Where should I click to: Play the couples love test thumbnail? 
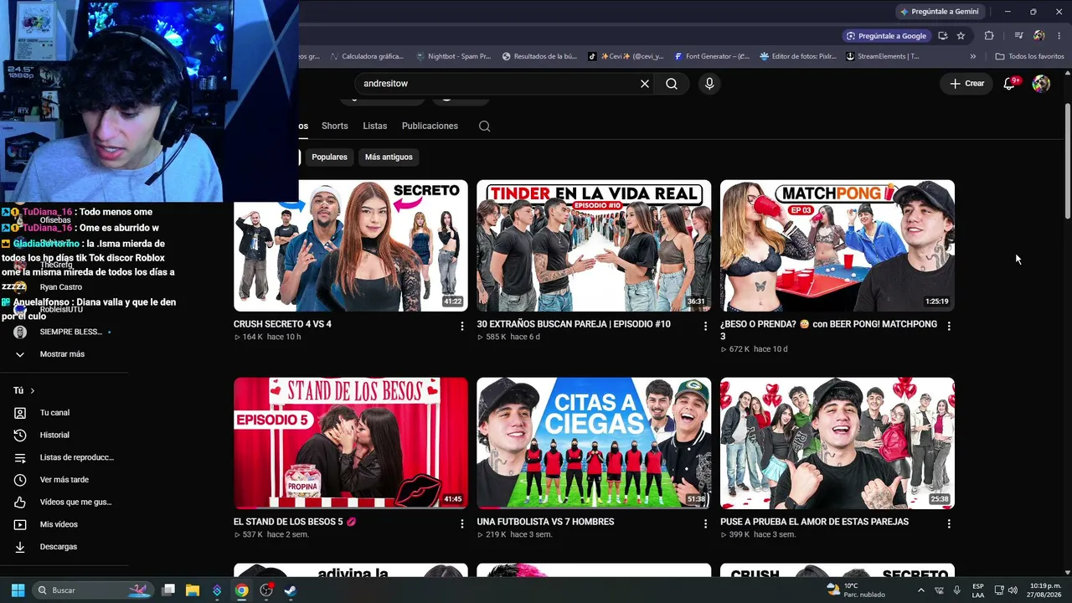pyautogui.click(x=837, y=443)
